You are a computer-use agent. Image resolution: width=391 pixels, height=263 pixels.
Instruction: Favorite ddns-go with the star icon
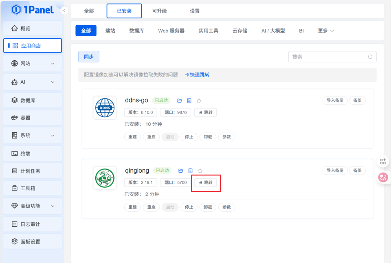click(199, 101)
